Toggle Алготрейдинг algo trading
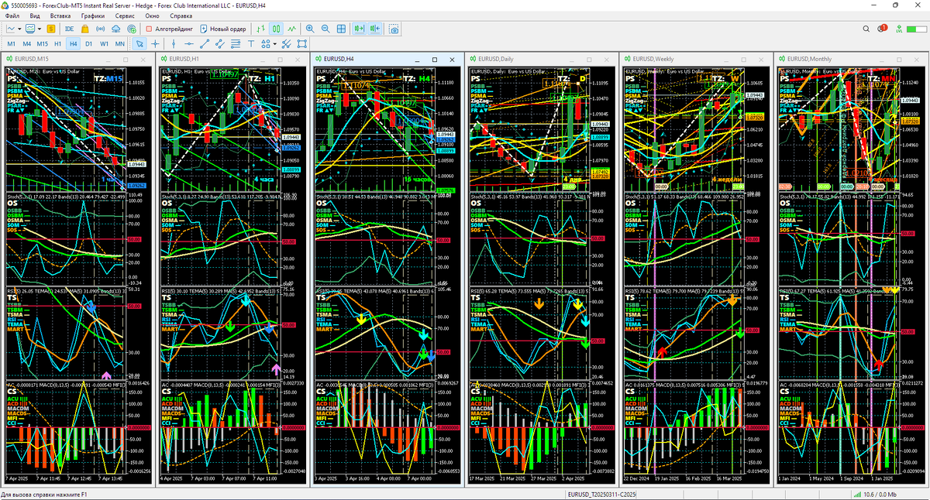 (x=170, y=29)
